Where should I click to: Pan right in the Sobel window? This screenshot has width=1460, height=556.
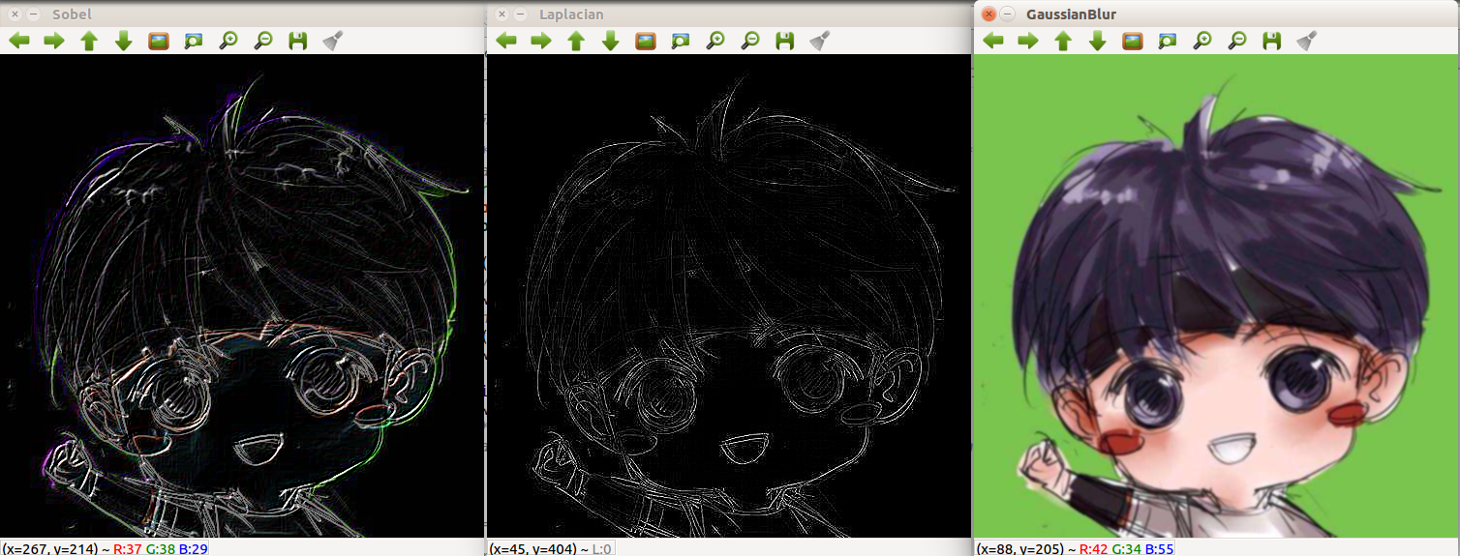pyautogui.click(x=54, y=41)
